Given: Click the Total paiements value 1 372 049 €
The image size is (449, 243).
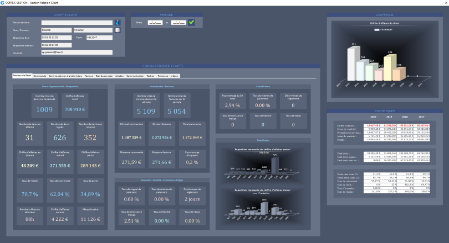Looking at the screenshot, I should click(x=192, y=138).
